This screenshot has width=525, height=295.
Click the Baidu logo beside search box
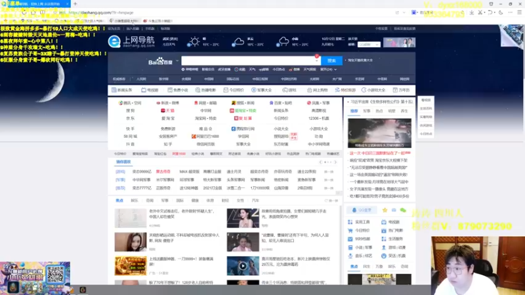(160, 61)
